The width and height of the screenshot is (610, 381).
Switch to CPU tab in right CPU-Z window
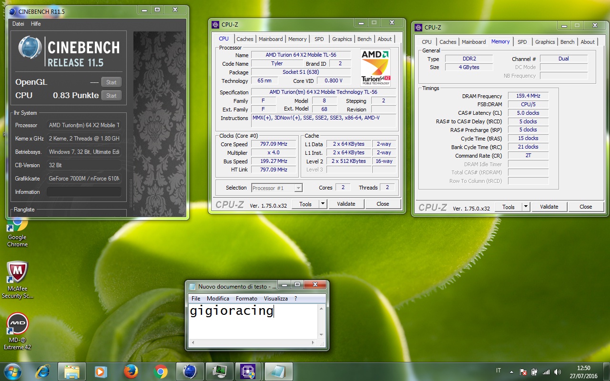coord(427,42)
